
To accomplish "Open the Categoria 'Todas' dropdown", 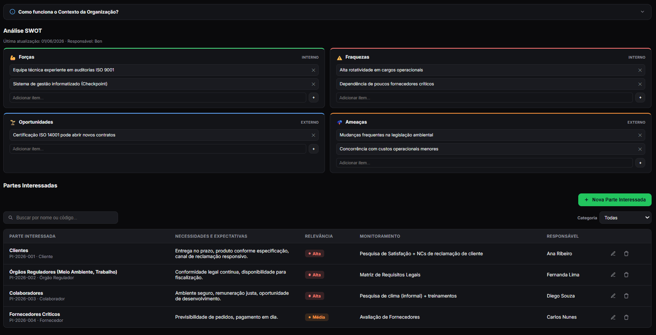I will pos(625,218).
